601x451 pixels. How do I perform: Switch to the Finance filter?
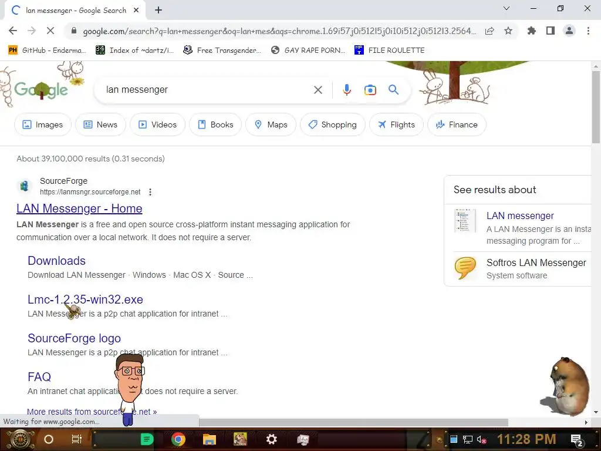tap(457, 124)
